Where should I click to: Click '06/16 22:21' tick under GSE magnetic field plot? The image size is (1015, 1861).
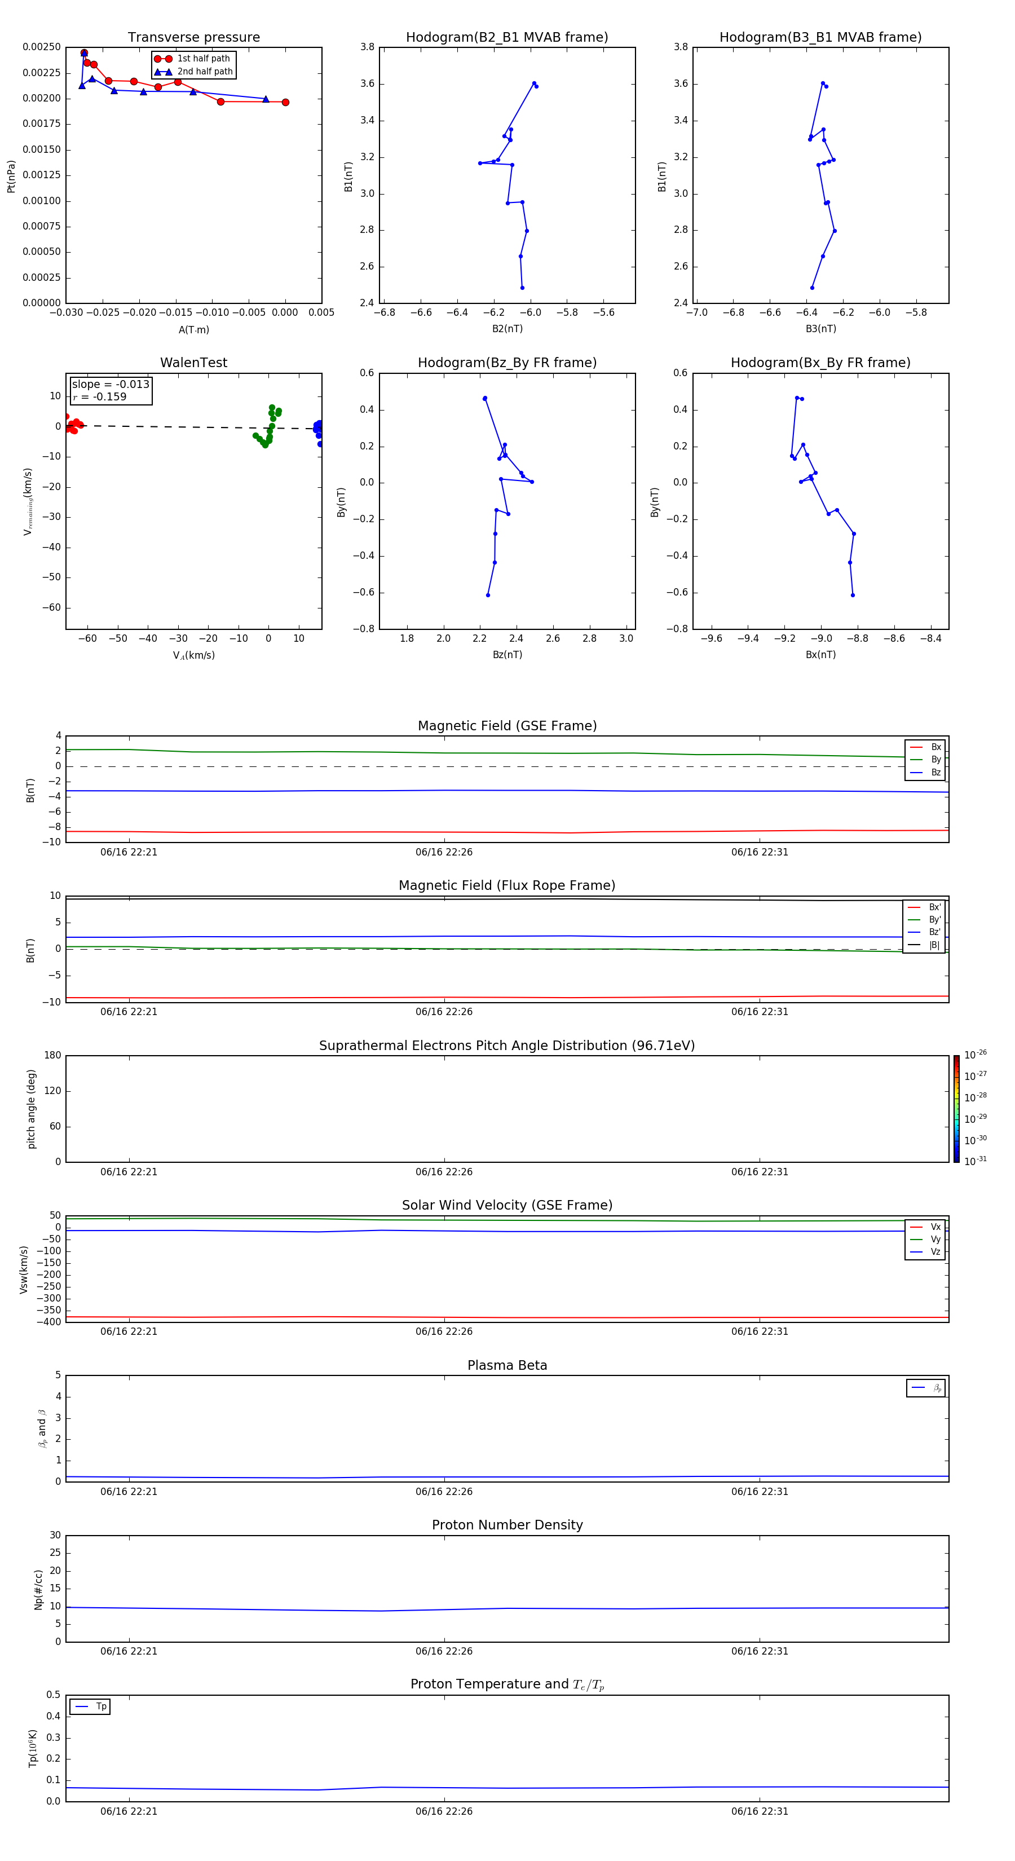coord(129,852)
